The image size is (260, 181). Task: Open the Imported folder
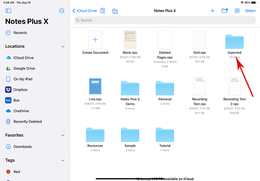pyautogui.click(x=235, y=42)
